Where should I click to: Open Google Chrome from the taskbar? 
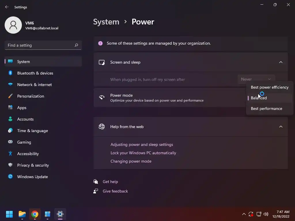(35, 214)
